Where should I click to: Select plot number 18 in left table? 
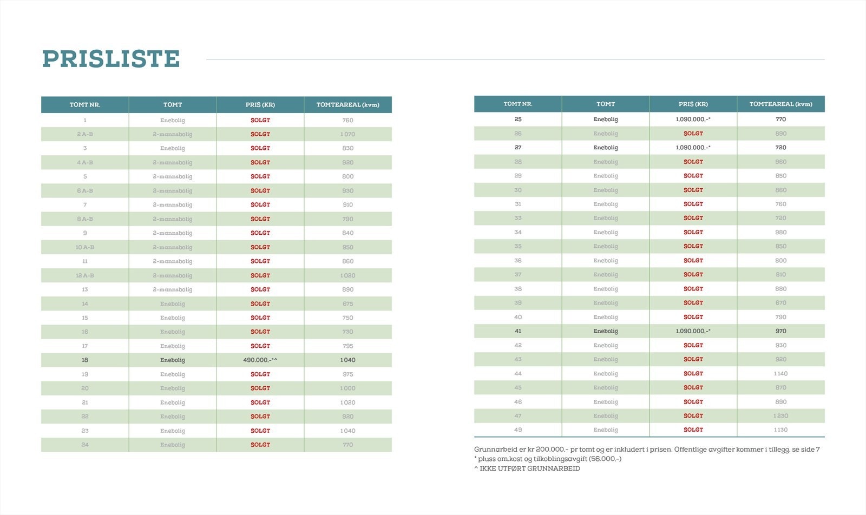click(85, 360)
